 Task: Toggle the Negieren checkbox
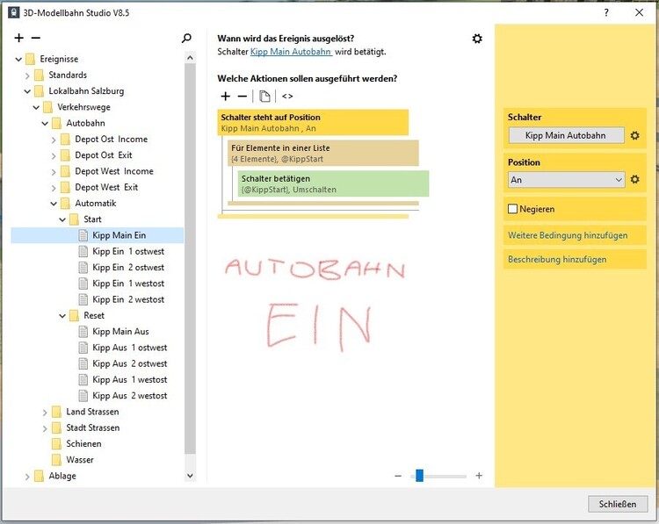[513, 210]
